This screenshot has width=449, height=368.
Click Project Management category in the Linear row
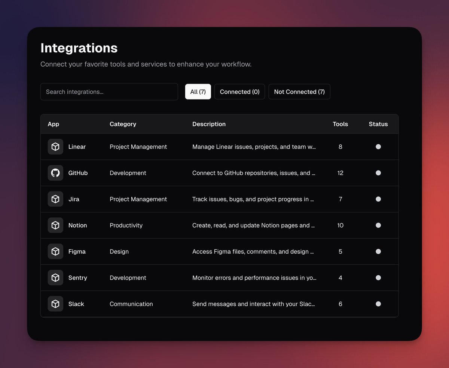point(138,147)
